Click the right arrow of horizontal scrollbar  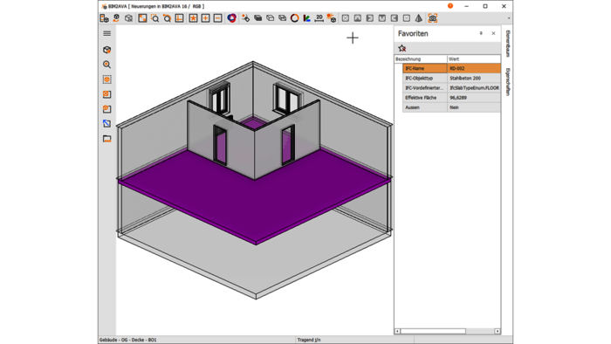[x=498, y=331]
